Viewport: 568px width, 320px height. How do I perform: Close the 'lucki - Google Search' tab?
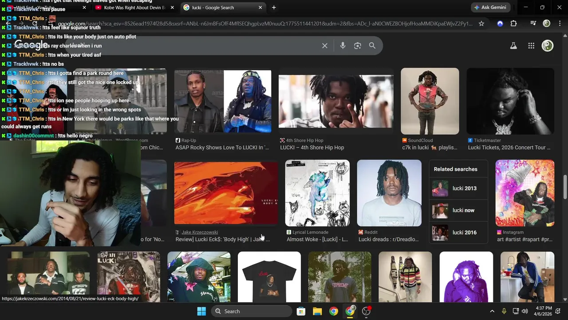click(x=260, y=8)
